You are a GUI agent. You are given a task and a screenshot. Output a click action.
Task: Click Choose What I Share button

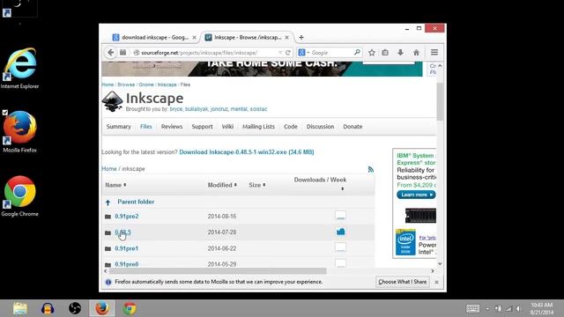coord(402,282)
